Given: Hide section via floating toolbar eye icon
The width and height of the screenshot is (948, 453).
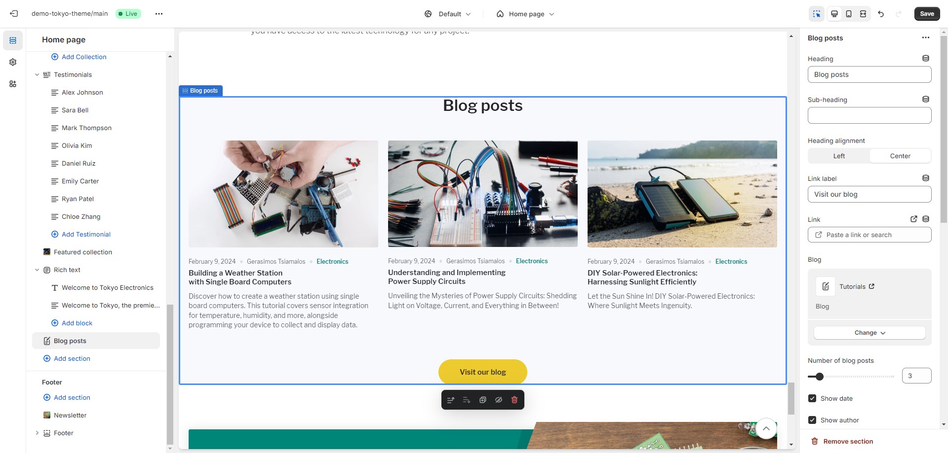Looking at the screenshot, I should pyautogui.click(x=499, y=400).
